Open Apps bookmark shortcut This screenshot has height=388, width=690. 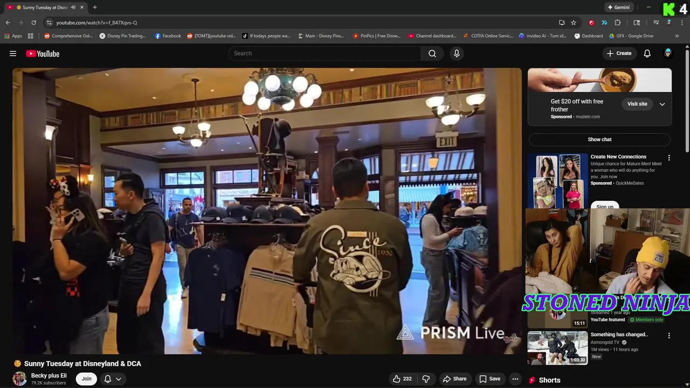(13, 36)
